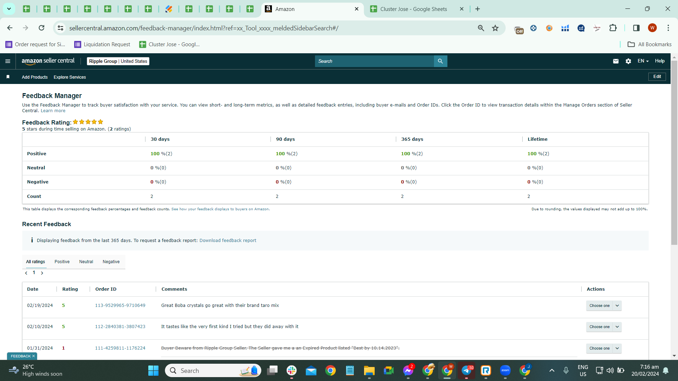Expand the tab search dropdown in Chrome
This screenshot has width=678, height=381.
(9, 9)
